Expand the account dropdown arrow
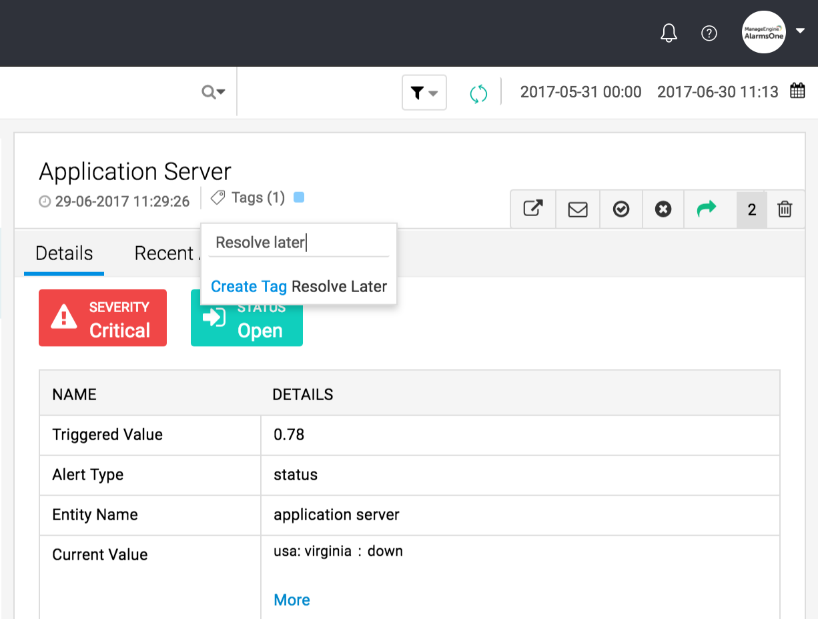The image size is (818, 619). click(x=800, y=31)
